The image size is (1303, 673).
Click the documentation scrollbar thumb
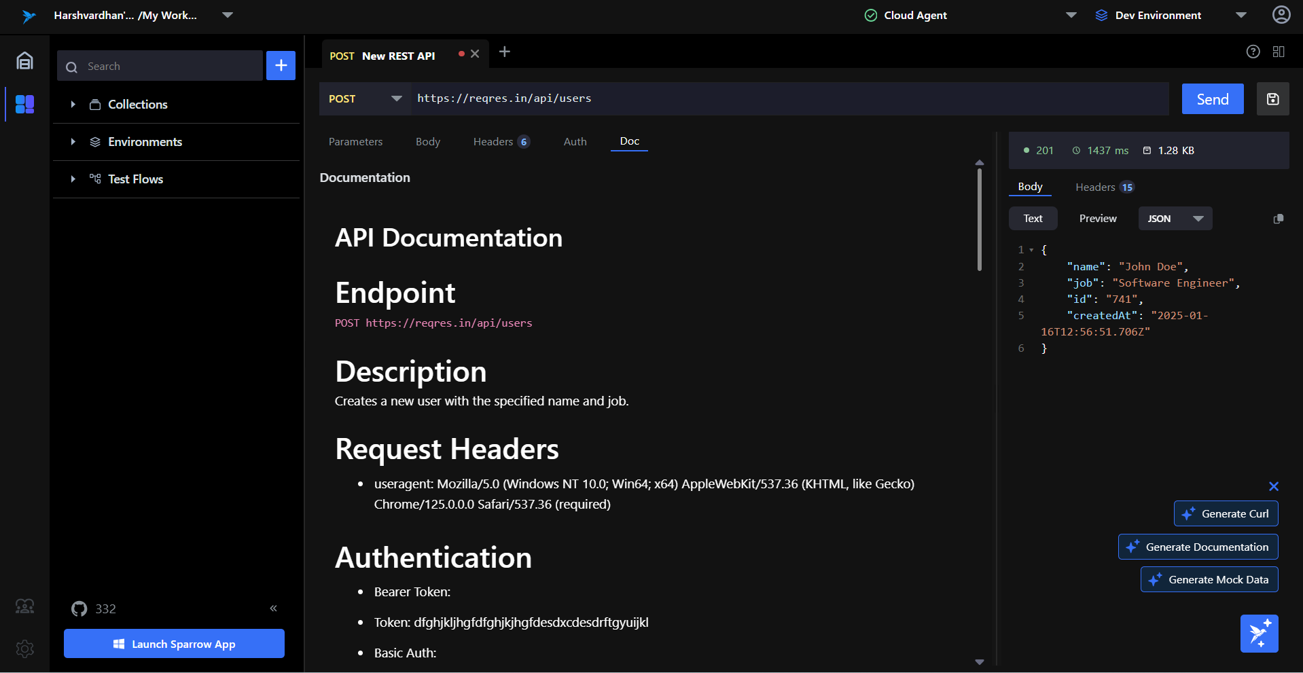click(x=979, y=219)
